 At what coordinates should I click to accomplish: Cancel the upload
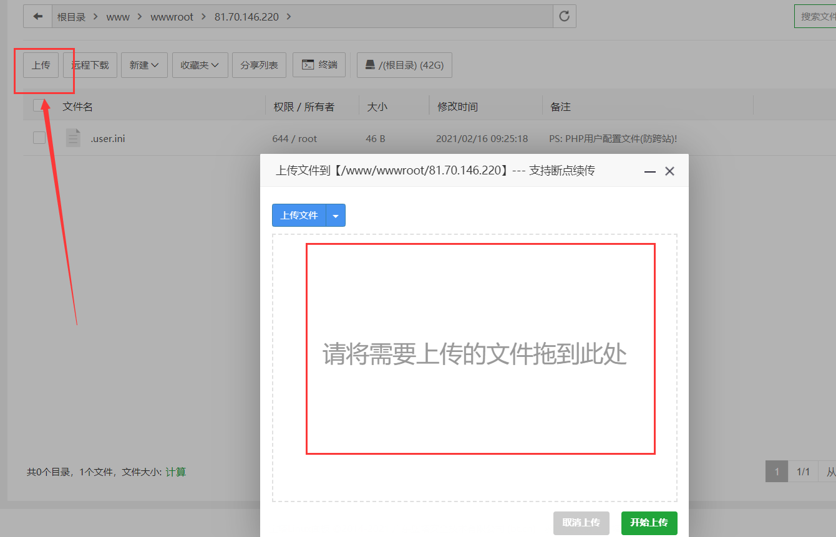(x=581, y=523)
